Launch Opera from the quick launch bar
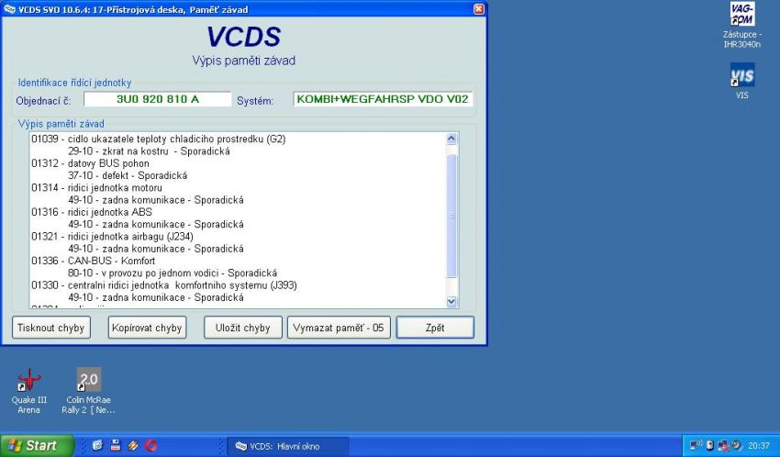This screenshot has height=457, width=780. tap(151, 445)
